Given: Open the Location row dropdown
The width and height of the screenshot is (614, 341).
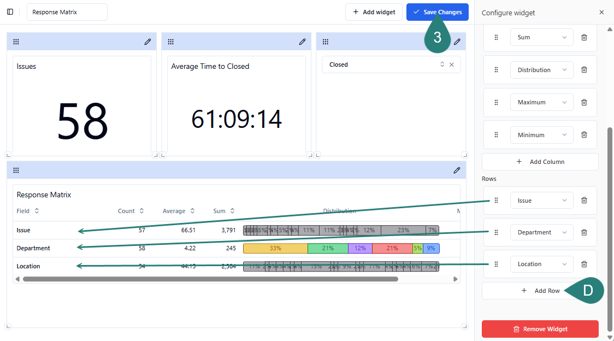Looking at the screenshot, I should click(541, 264).
